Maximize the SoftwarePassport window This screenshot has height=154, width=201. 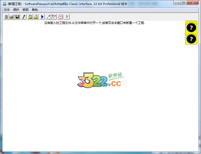(184, 3)
